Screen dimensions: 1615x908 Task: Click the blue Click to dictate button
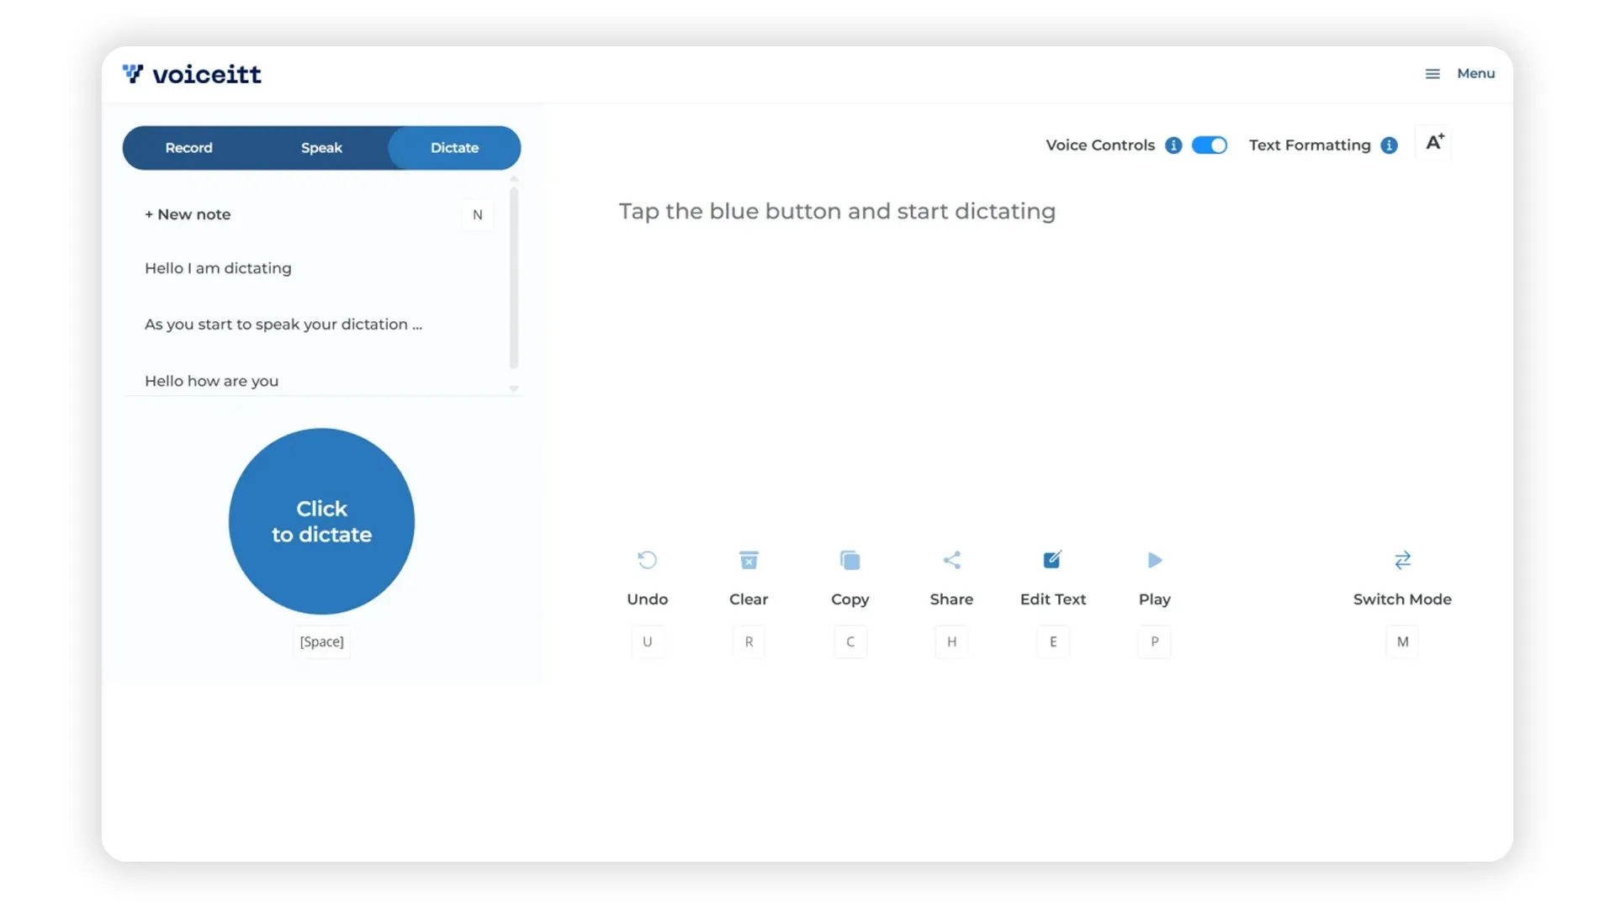[x=321, y=521]
